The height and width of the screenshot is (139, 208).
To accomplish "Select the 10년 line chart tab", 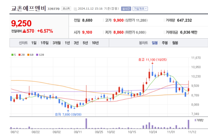I will [95, 43].
